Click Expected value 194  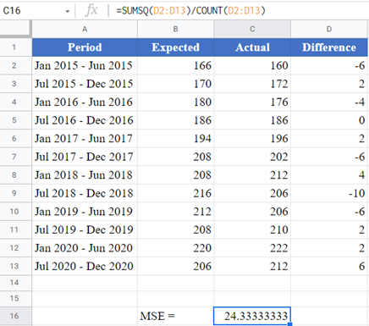click(x=175, y=139)
